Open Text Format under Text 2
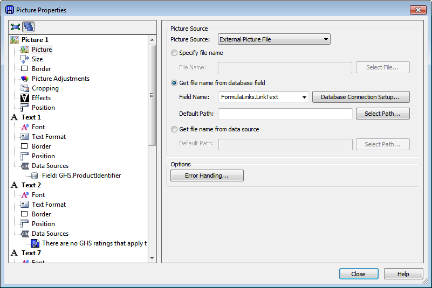The image size is (432, 288). (x=49, y=205)
